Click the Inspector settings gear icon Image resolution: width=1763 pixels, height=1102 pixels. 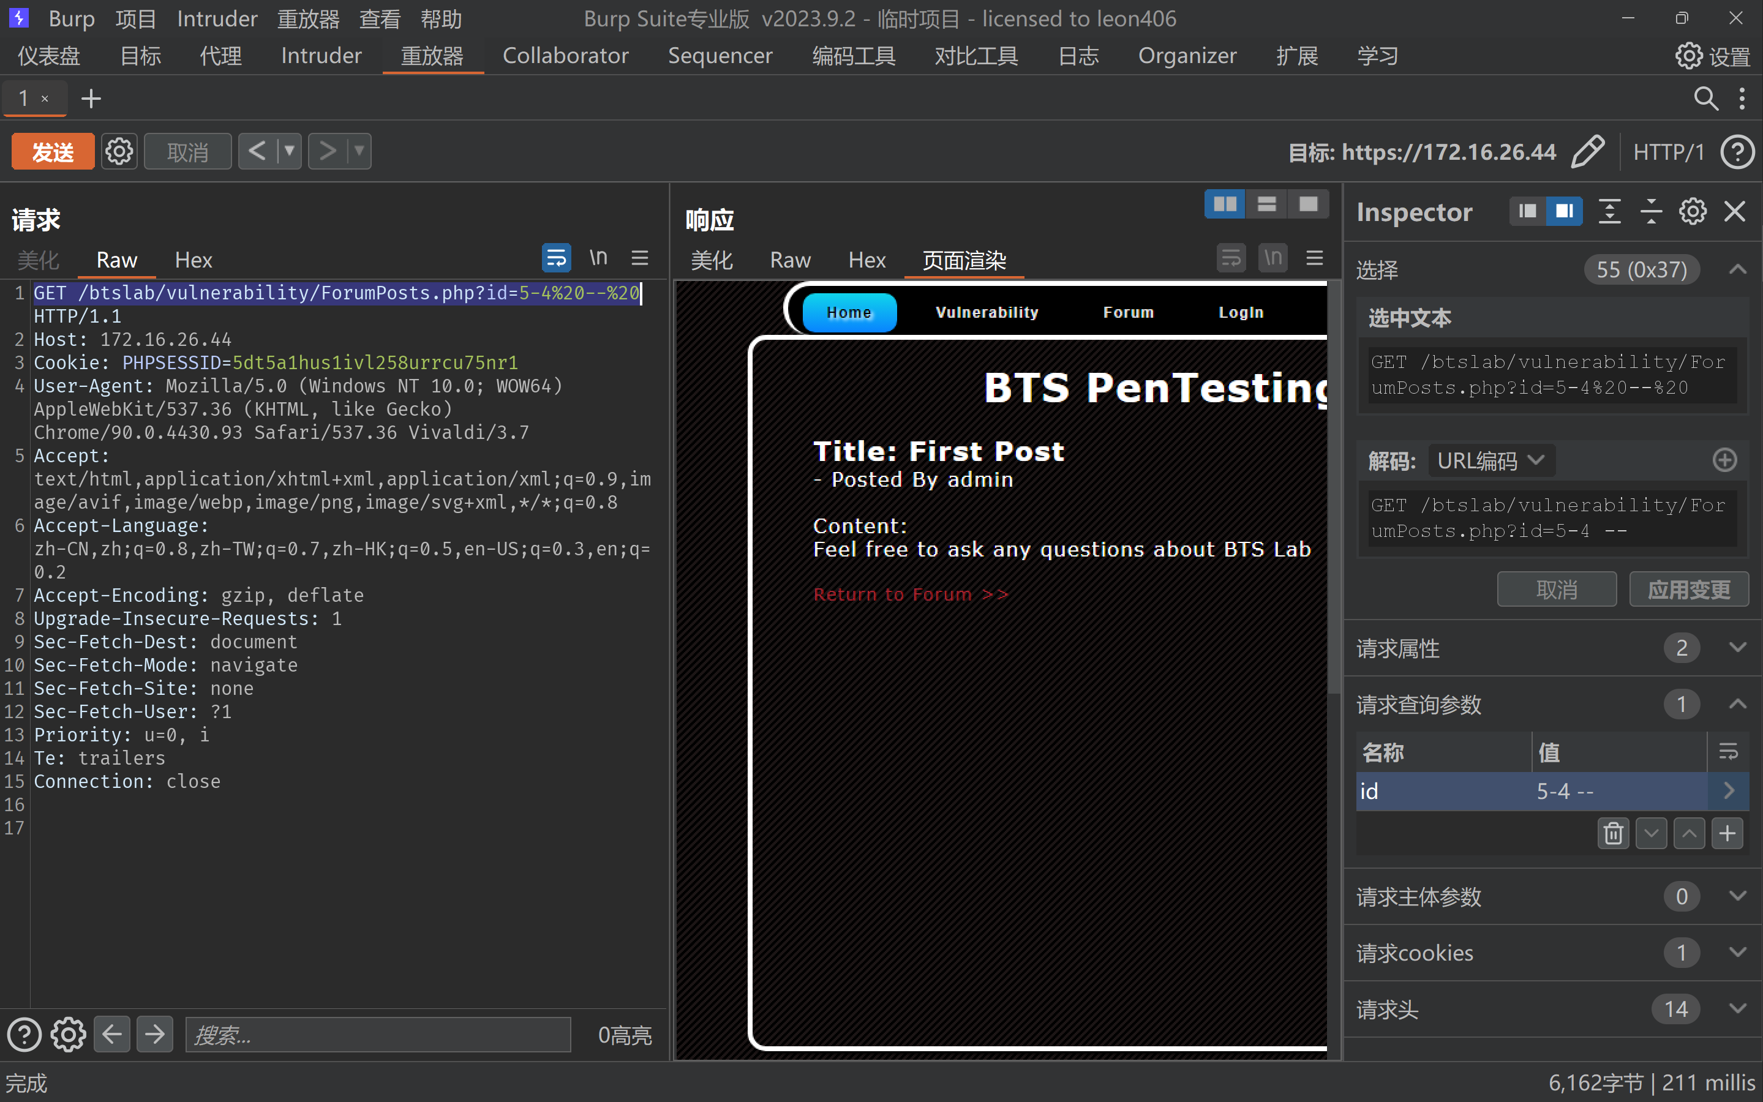pos(1691,212)
